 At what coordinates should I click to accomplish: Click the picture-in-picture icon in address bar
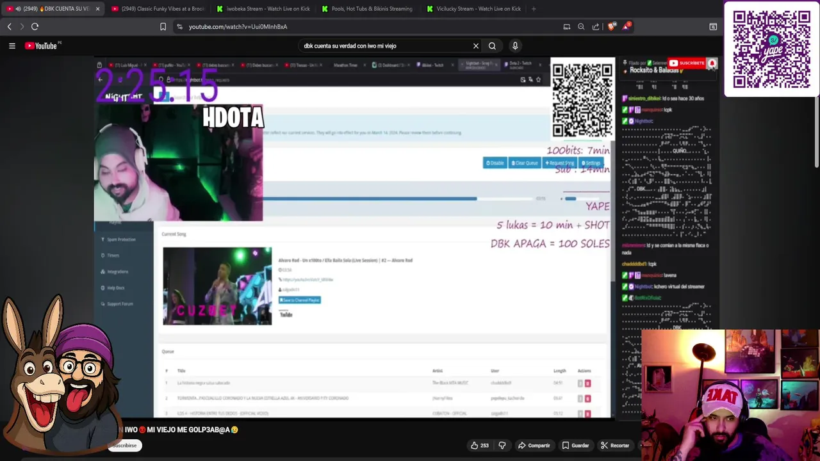[566, 26]
